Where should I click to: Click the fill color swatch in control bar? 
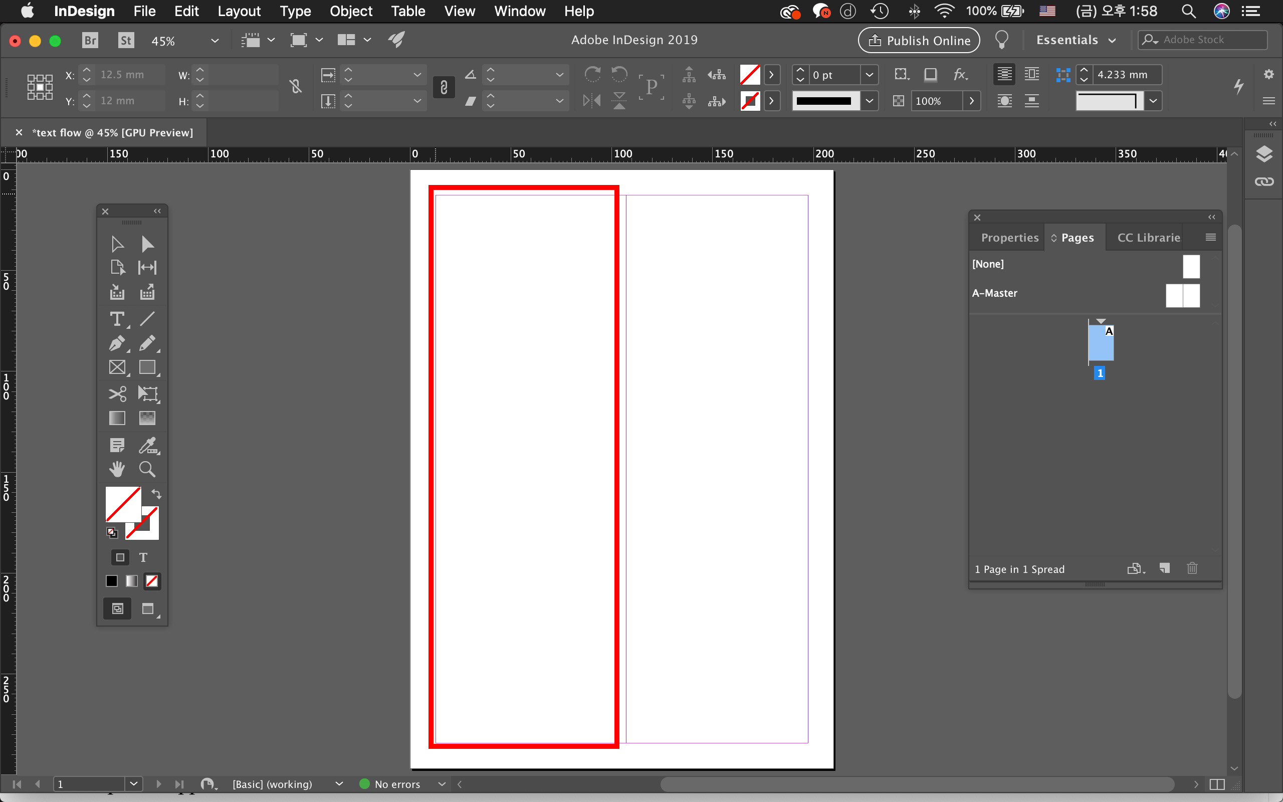(x=750, y=75)
